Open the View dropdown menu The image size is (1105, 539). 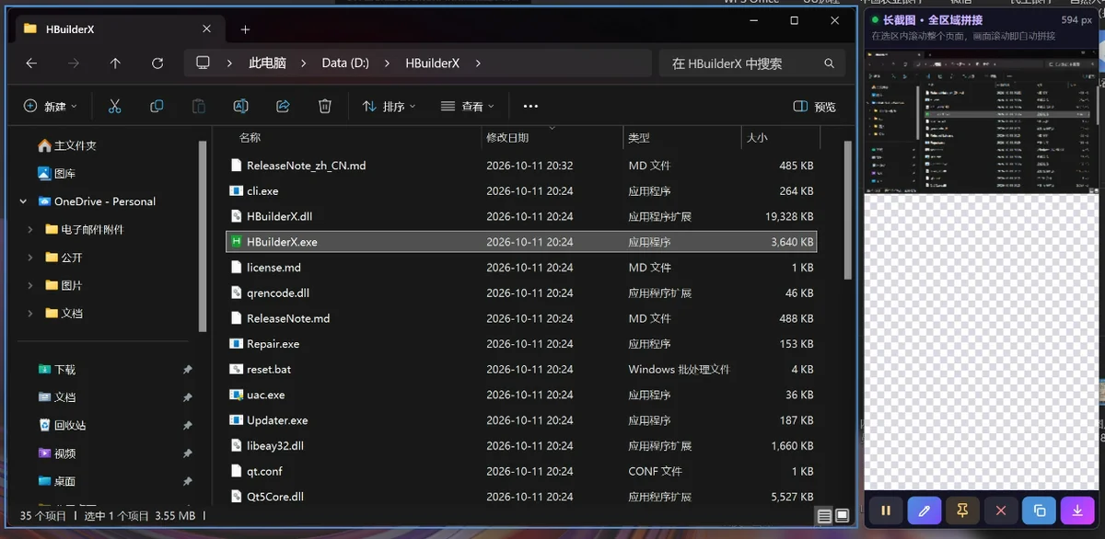[468, 107]
